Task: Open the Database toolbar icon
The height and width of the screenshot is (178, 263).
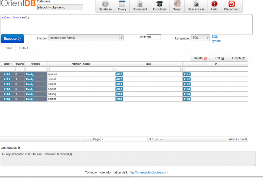Action: [x=105, y=4]
